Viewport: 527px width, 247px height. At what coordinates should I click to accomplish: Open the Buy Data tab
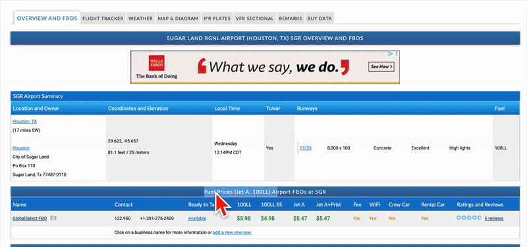319,18
